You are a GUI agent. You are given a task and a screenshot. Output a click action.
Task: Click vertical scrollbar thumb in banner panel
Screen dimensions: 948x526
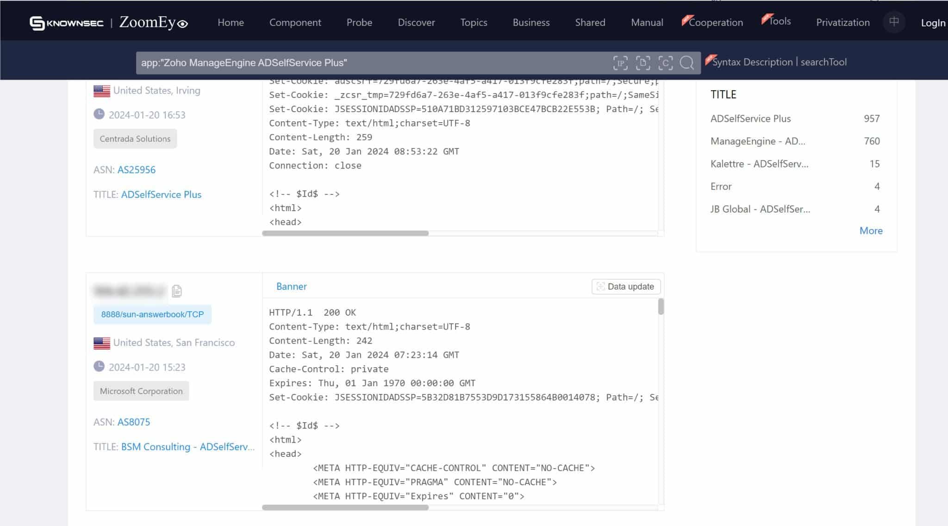coord(661,307)
